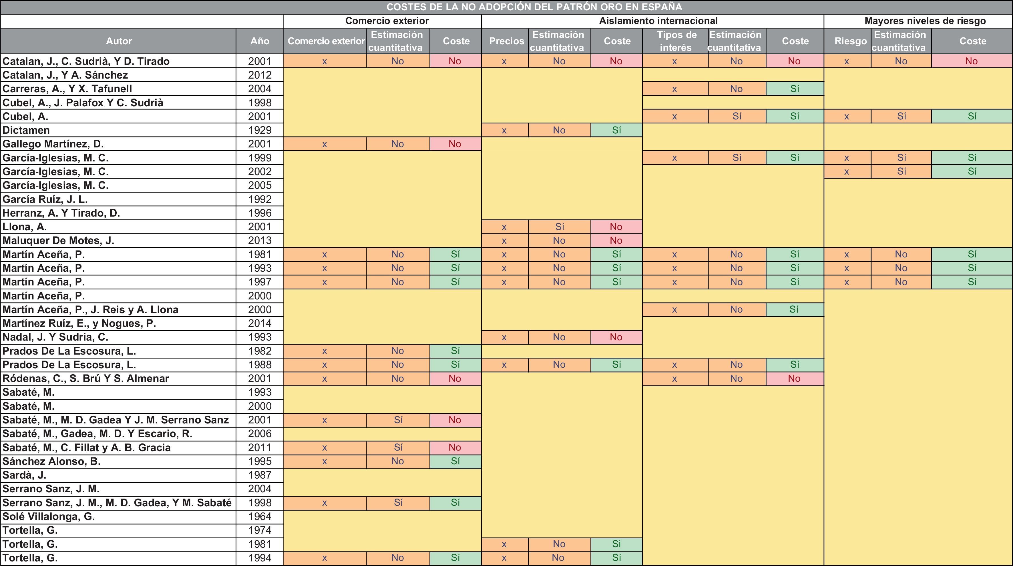The image size is (1013, 566).
Task: Click 'Sánchez Alonso, B.' author cell
Action: (x=51, y=461)
